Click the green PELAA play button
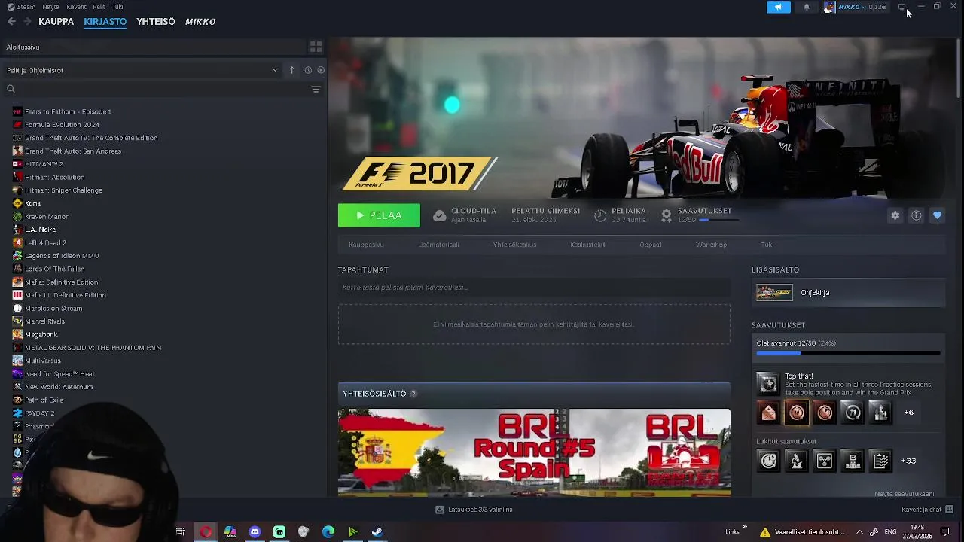Viewport: 964px width, 542px height. [379, 215]
